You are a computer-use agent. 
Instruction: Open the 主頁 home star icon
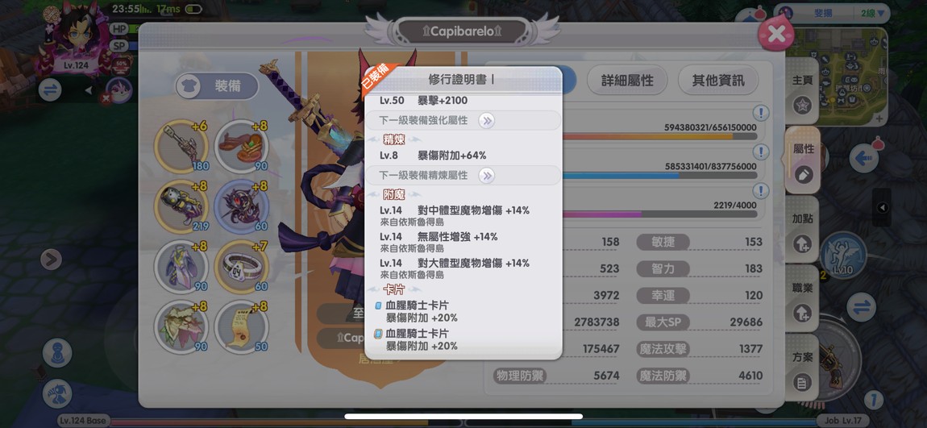(802, 106)
